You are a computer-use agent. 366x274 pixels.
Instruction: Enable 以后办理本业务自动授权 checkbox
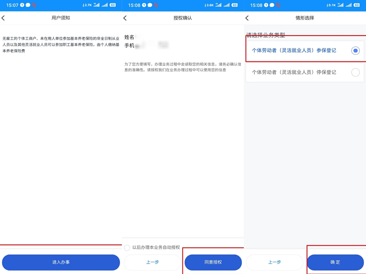(x=127, y=248)
